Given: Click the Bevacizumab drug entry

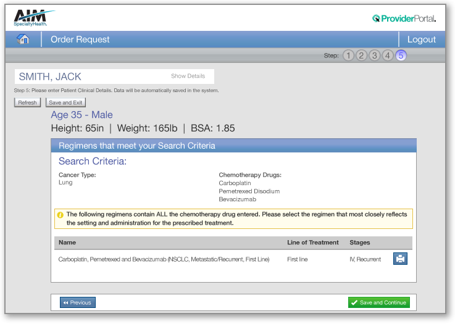Looking at the screenshot, I should click(237, 199).
